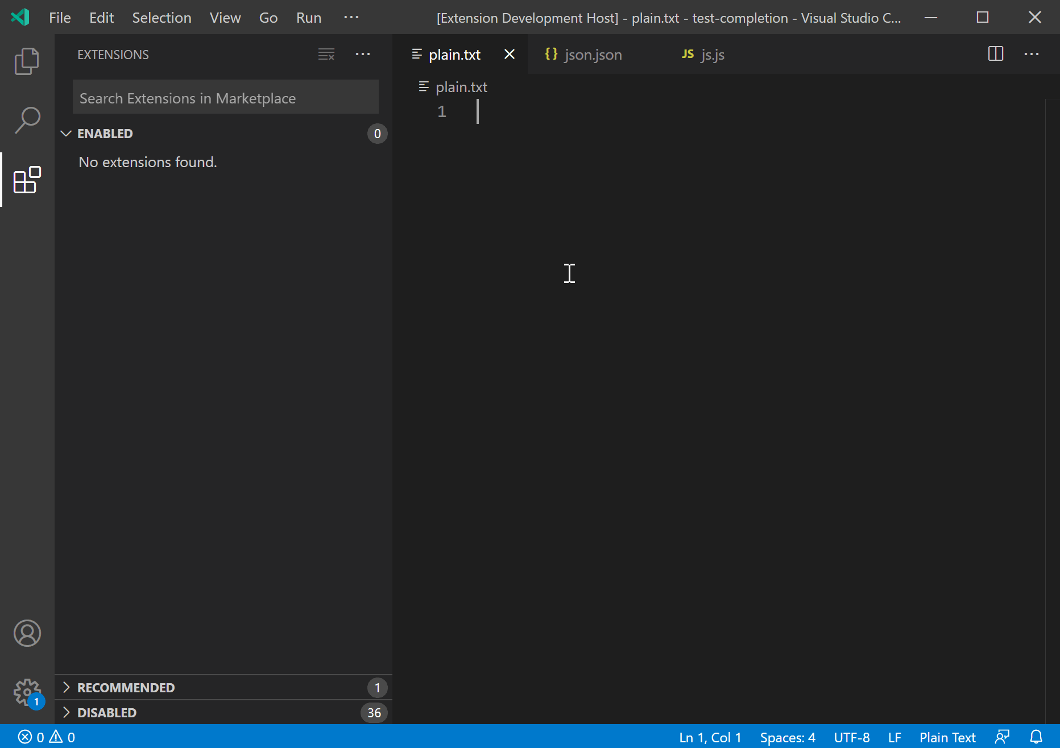Open the View menu
This screenshot has height=748, width=1060.
tap(225, 17)
